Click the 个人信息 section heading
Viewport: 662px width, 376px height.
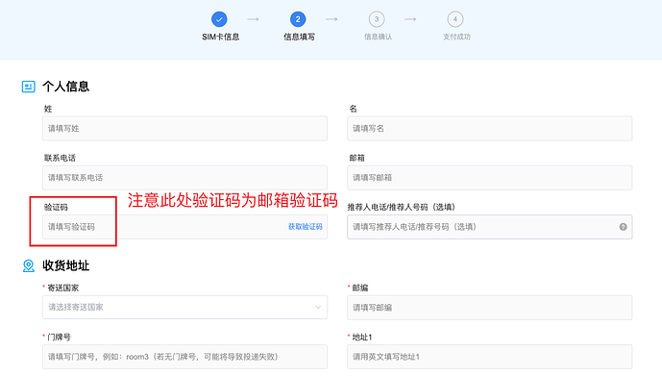point(66,87)
